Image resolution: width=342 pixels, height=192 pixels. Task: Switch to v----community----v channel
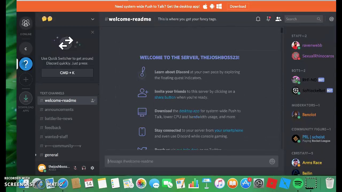67,146
